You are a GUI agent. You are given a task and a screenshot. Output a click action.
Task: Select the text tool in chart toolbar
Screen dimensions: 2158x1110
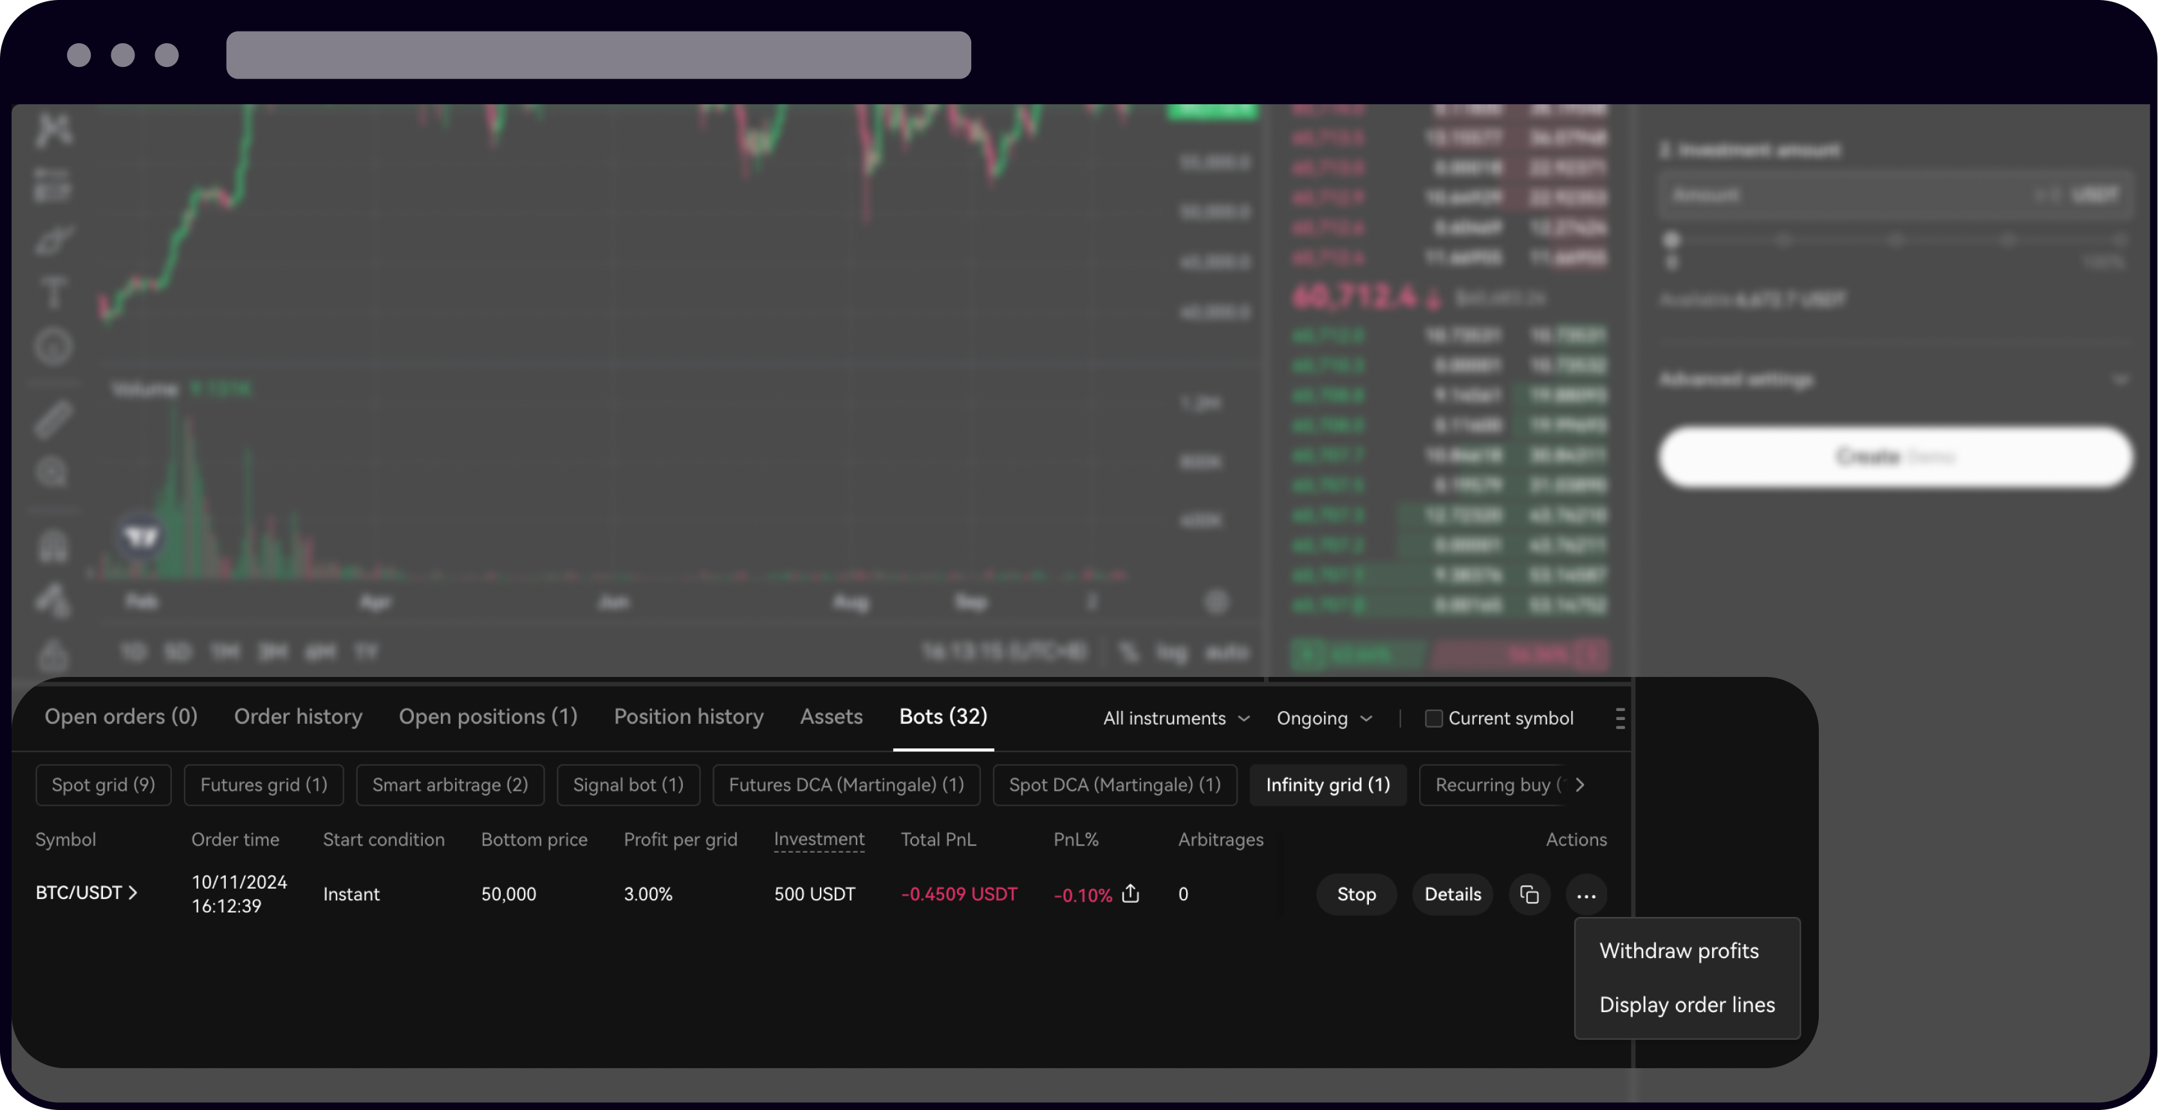pyautogui.click(x=53, y=293)
